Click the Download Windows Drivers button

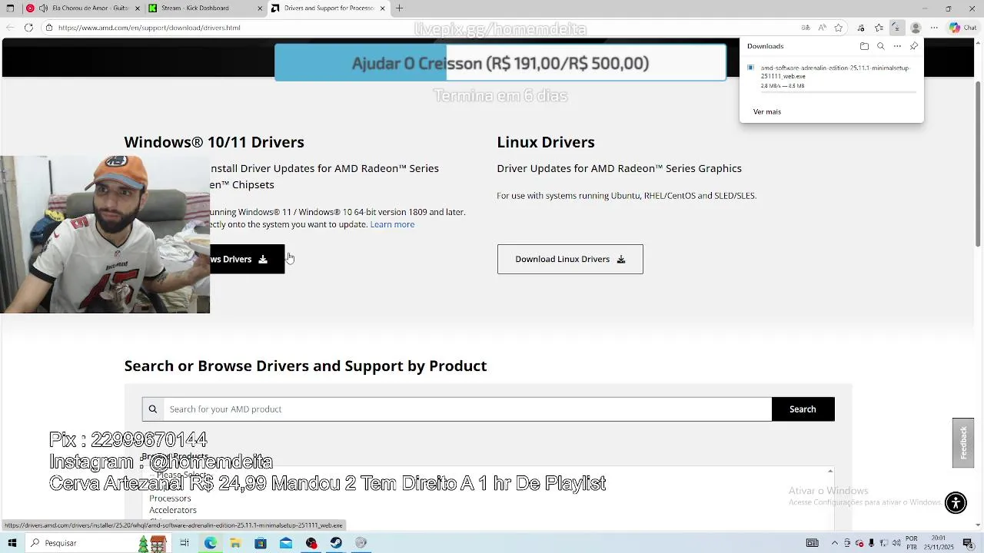tap(247, 259)
